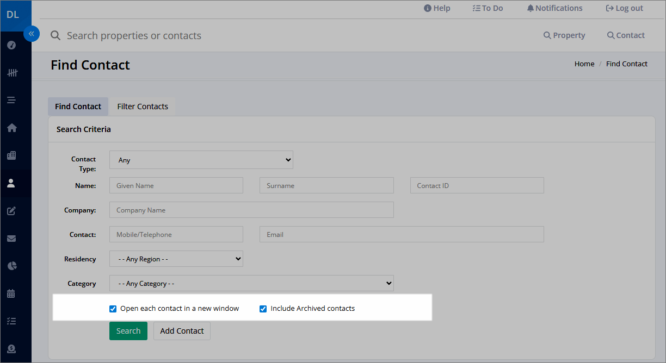Click the magnifier icon in the search bar
666x363 pixels.
(55, 35)
